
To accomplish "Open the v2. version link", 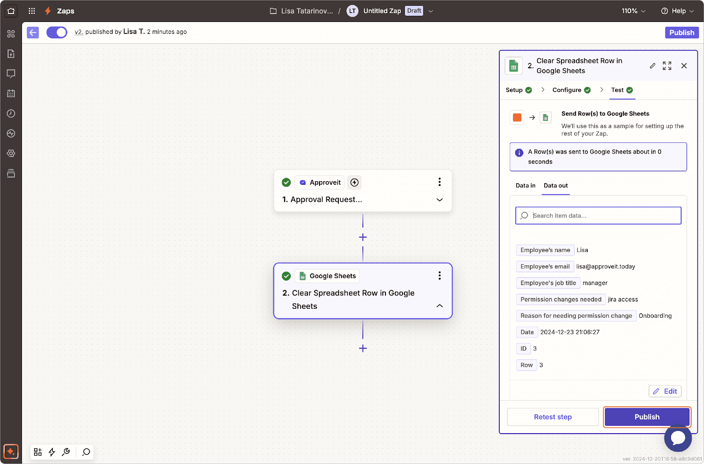I will (79, 32).
